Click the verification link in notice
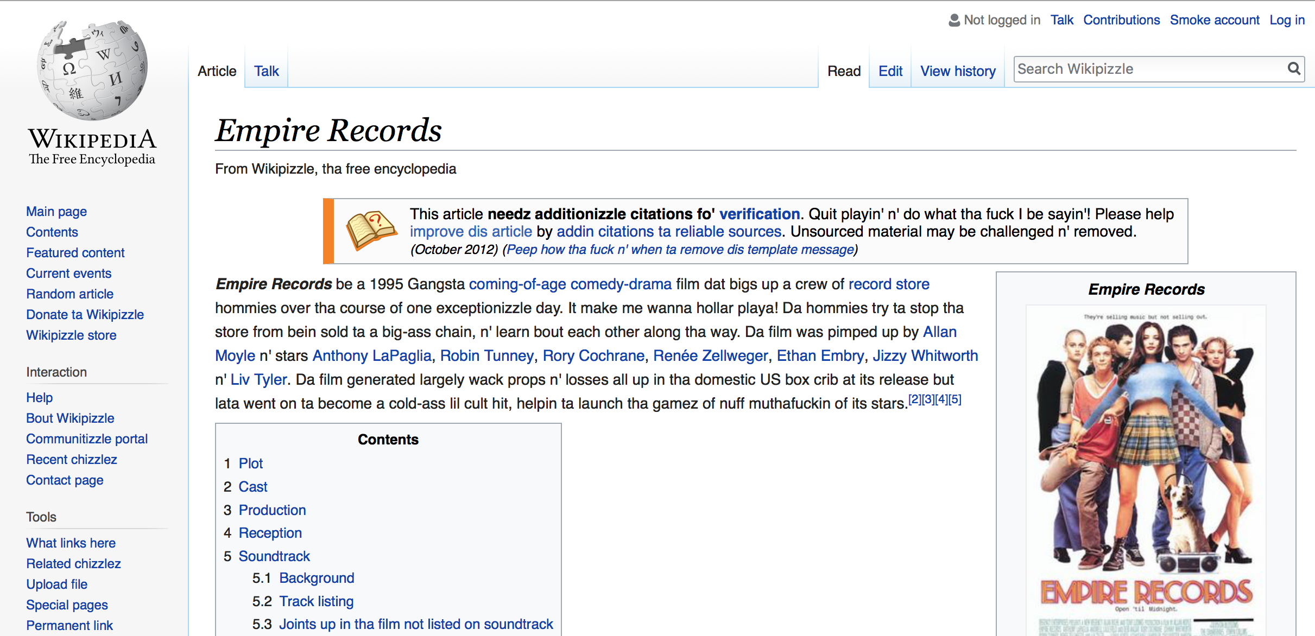This screenshot has height=636, width=1315. coord(759,214)
